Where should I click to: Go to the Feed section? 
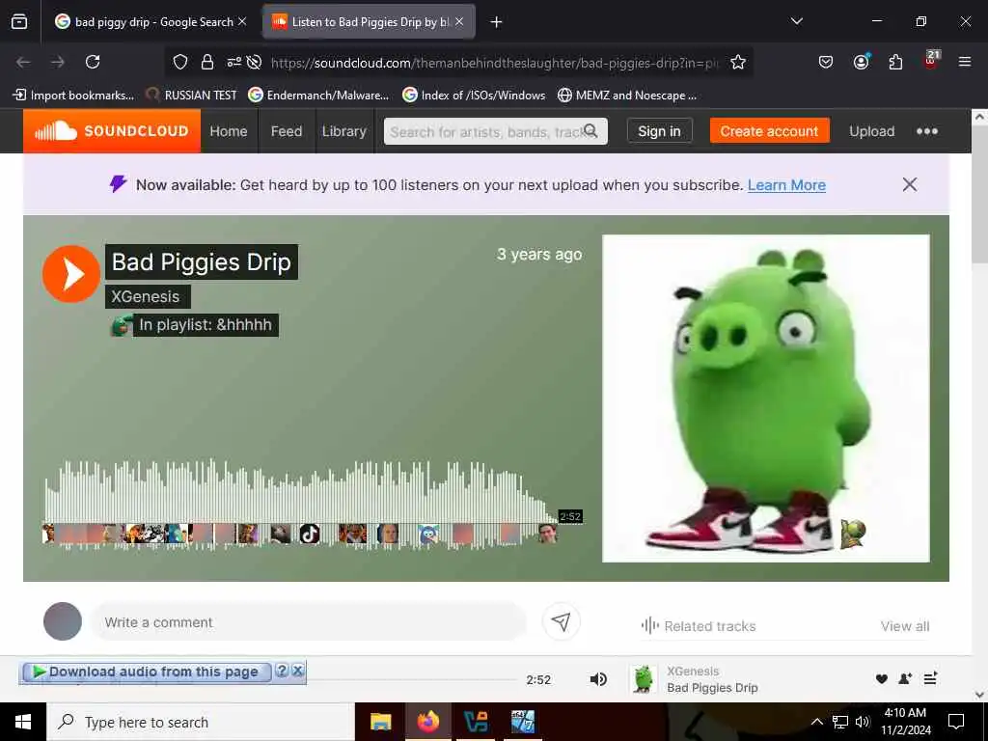pyautogui.click(x=286, y=131)
